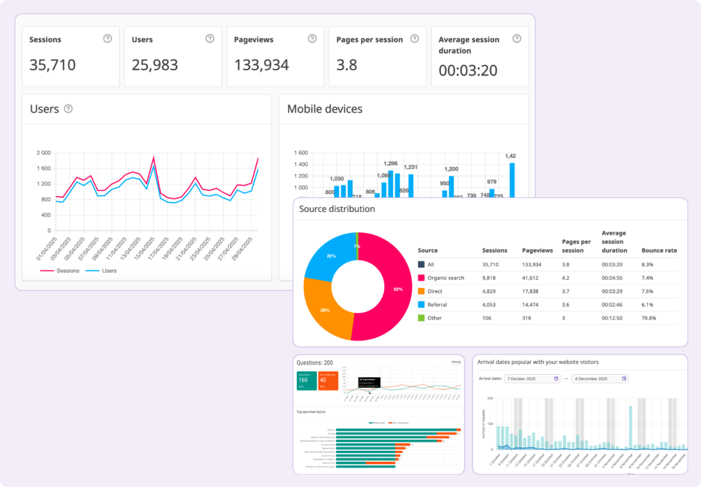Click the dark swatch next to All
Screen dimensions: 701x487
pyautogui.click(x=421, y=264)
